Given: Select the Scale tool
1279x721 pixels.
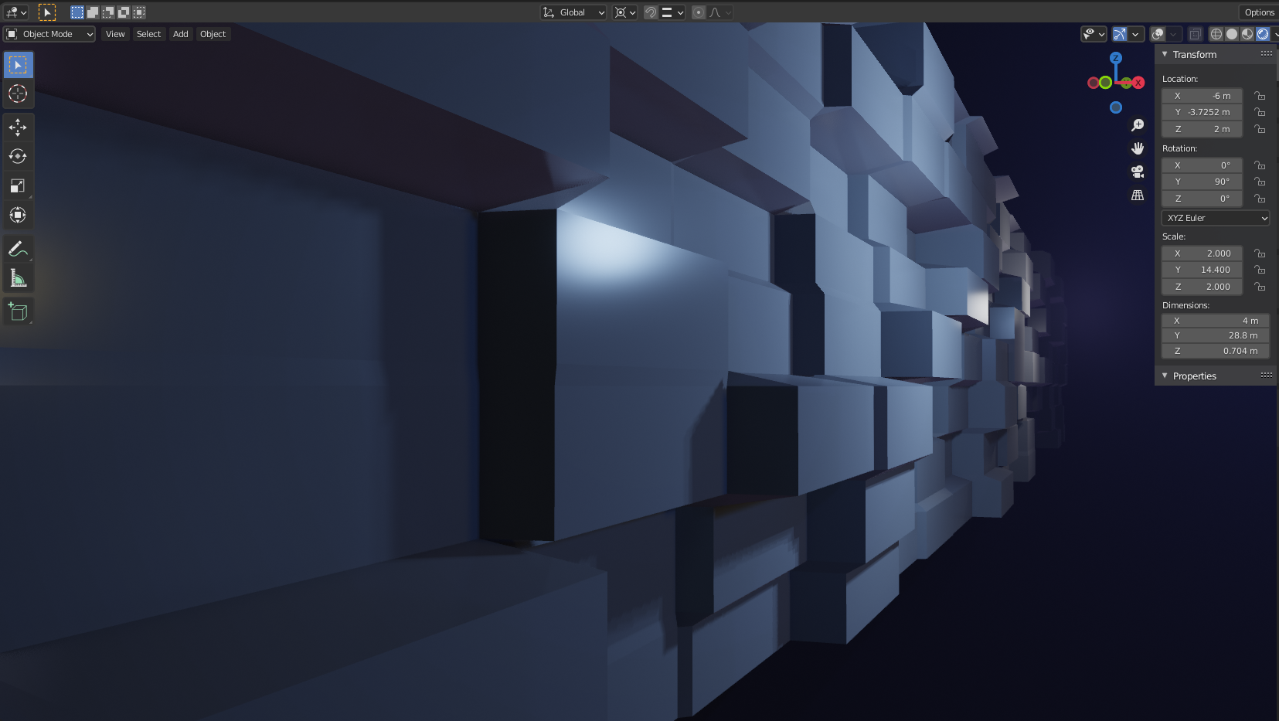Looking at the screenshot, I should [18, 185].
